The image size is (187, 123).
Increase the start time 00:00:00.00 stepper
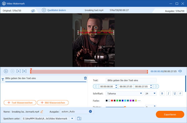pyautogui.click(x=116, y=85)
